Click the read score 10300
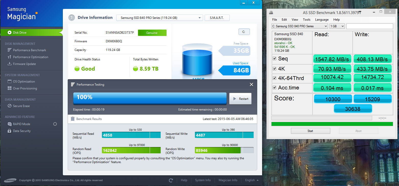Viewport: 399px width, 186px height. [x=333, y=99]
